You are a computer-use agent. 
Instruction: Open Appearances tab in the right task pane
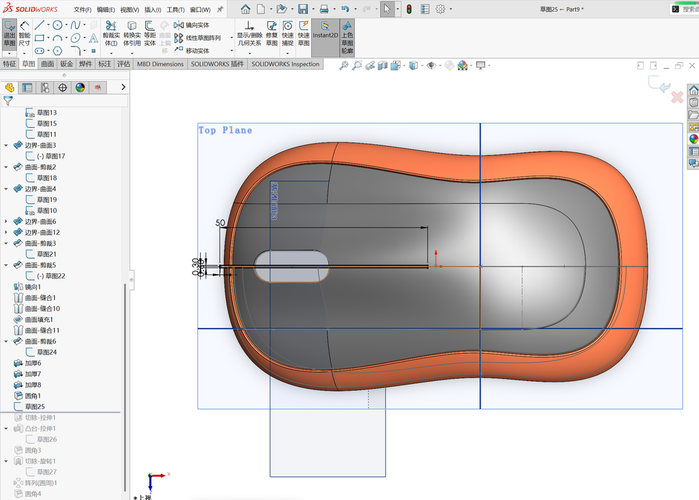pyautogui.click(x=694, y=139)
